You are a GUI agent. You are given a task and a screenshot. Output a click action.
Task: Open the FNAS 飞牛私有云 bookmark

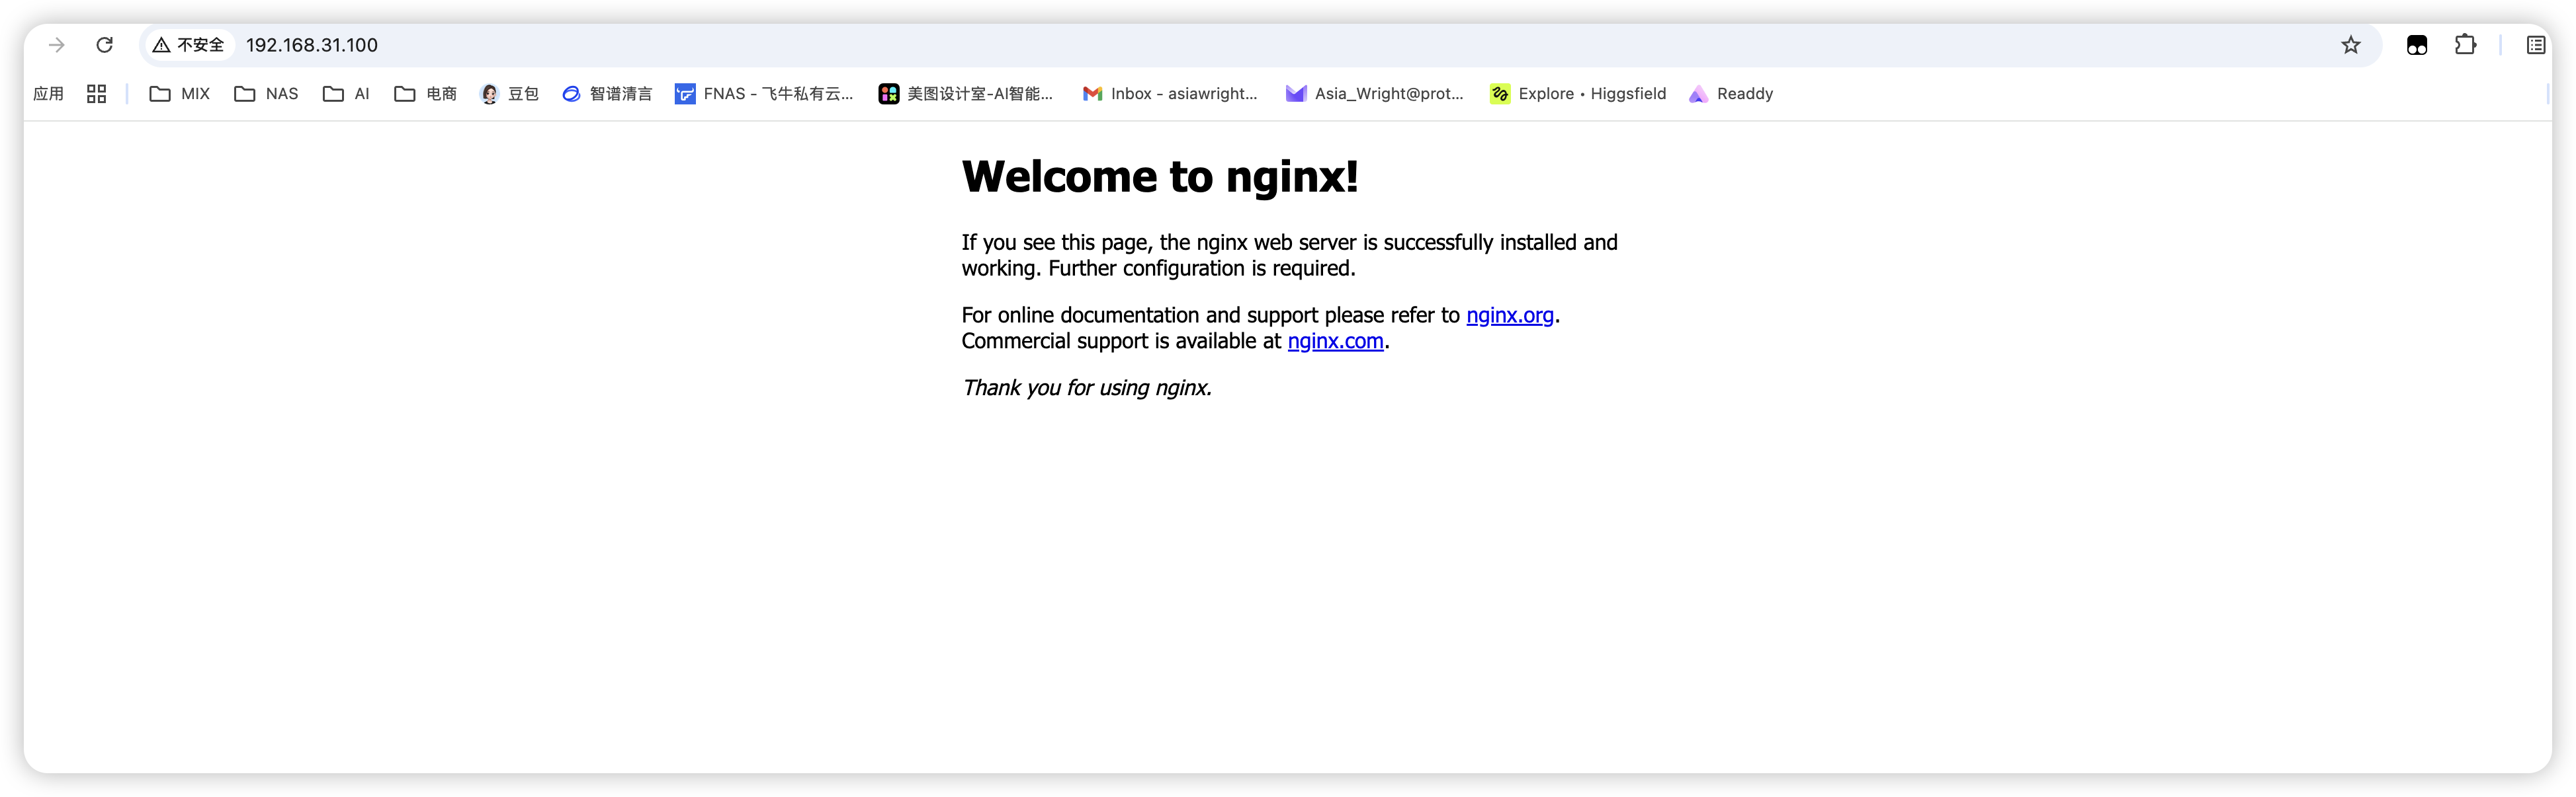764,94
